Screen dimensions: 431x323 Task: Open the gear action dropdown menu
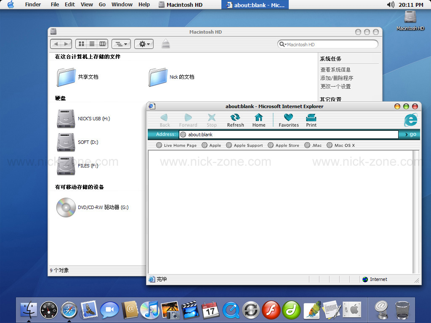click(x=144, y=44)
